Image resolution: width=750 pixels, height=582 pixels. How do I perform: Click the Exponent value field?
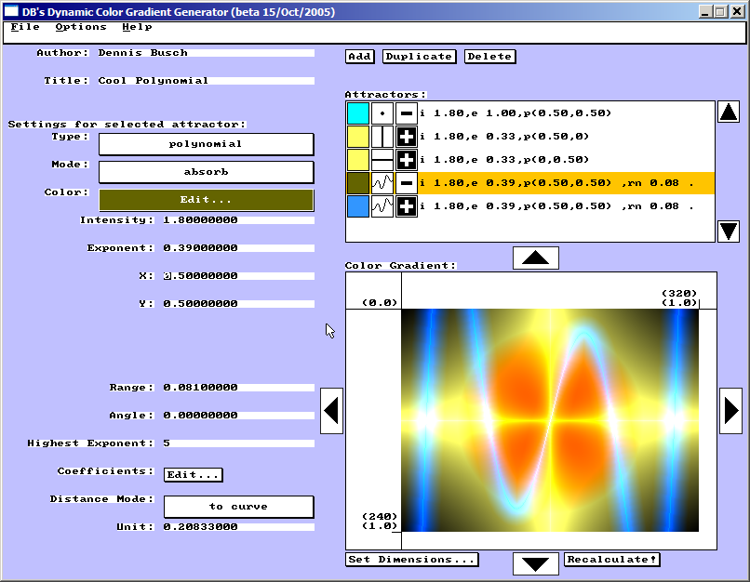239,248
